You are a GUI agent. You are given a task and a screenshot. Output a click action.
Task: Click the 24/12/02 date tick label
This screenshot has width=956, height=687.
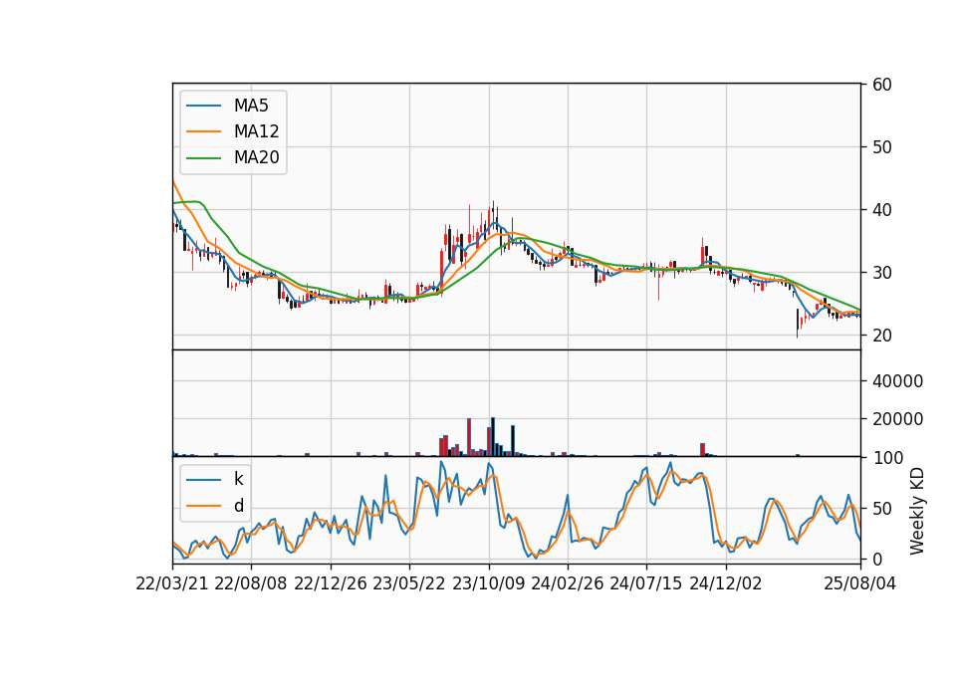726,583
